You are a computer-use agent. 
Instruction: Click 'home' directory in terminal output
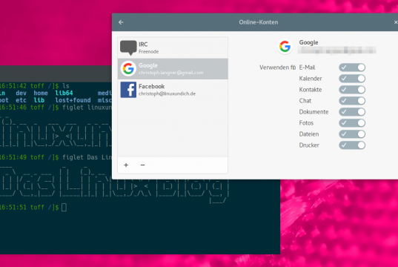click(x=41, y=93)
